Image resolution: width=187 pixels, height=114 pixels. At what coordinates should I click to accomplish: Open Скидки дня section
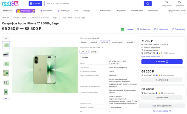coord(64,11)
